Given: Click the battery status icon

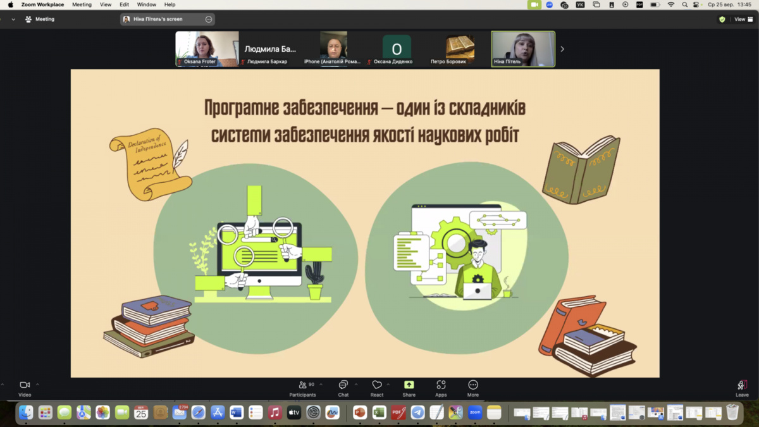Looking at the screenshot, I should (x=655, y=4).
